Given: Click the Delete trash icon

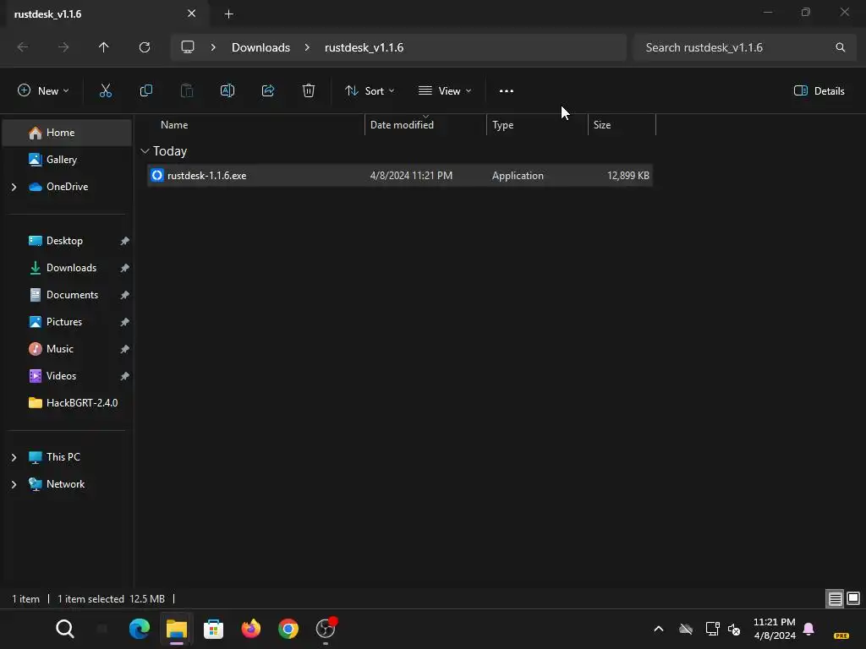Looking at the screenshot, I should pyautogui.click(x=309, y=91).
